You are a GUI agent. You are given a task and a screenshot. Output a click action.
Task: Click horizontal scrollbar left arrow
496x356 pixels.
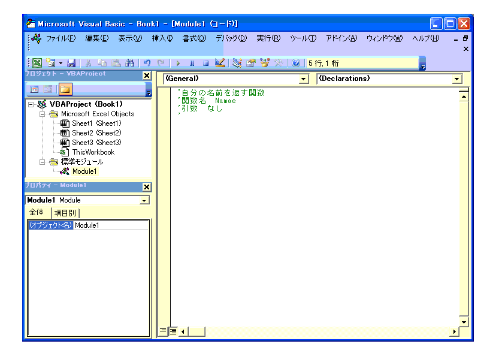point(183,331)
